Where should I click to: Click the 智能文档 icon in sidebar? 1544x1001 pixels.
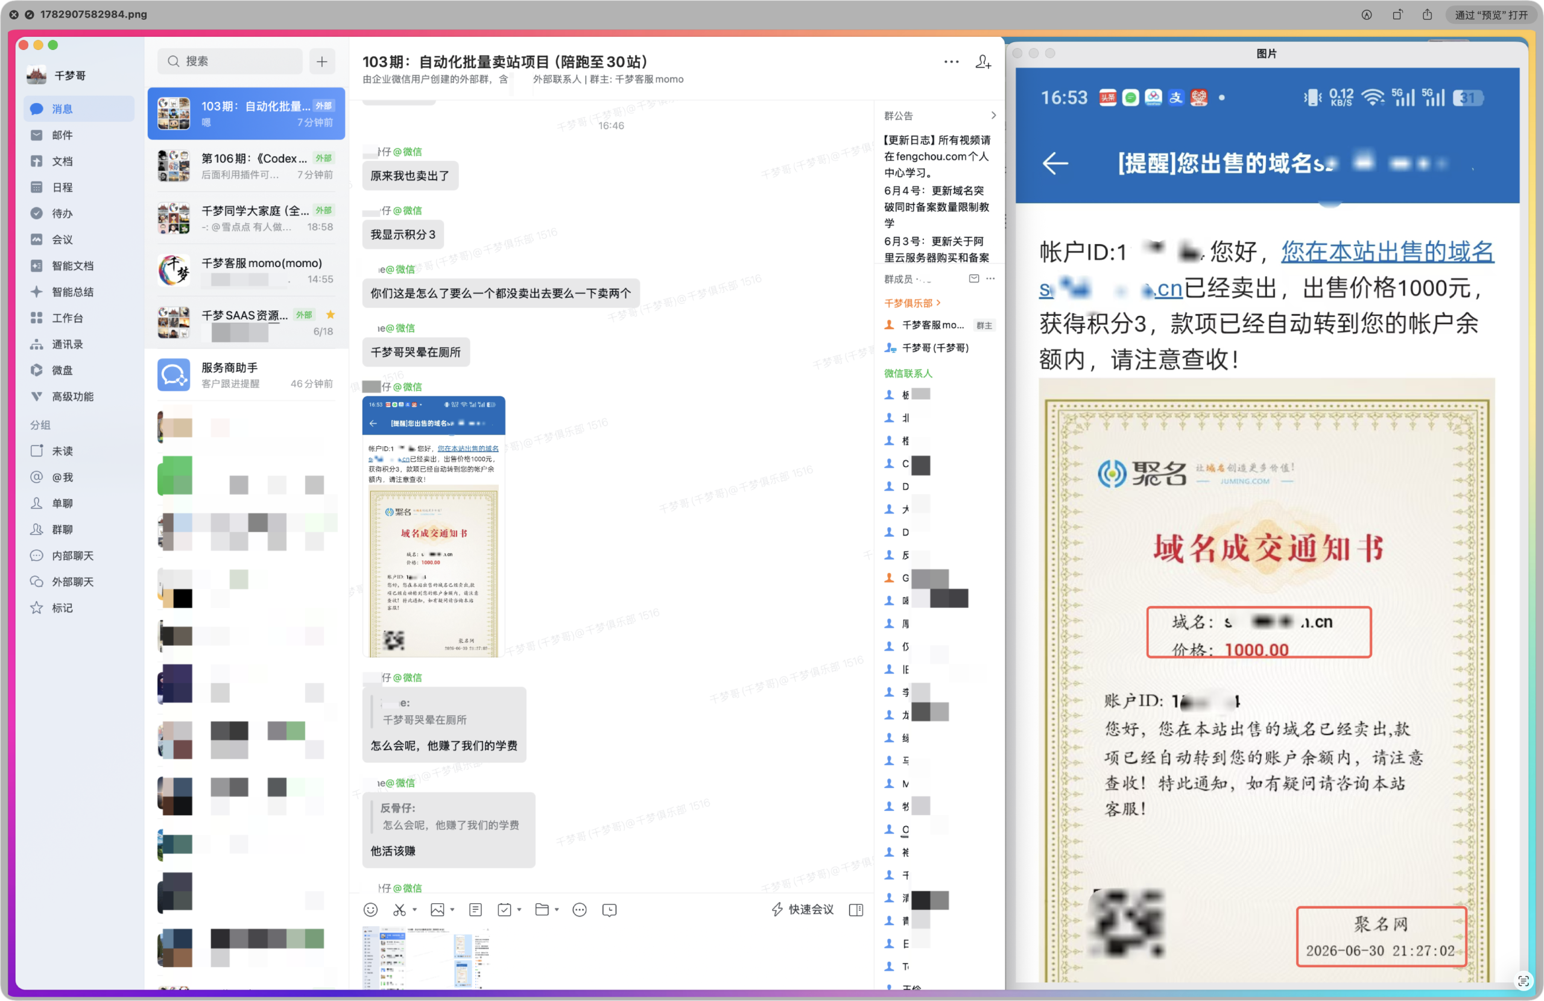coord(36,266)
